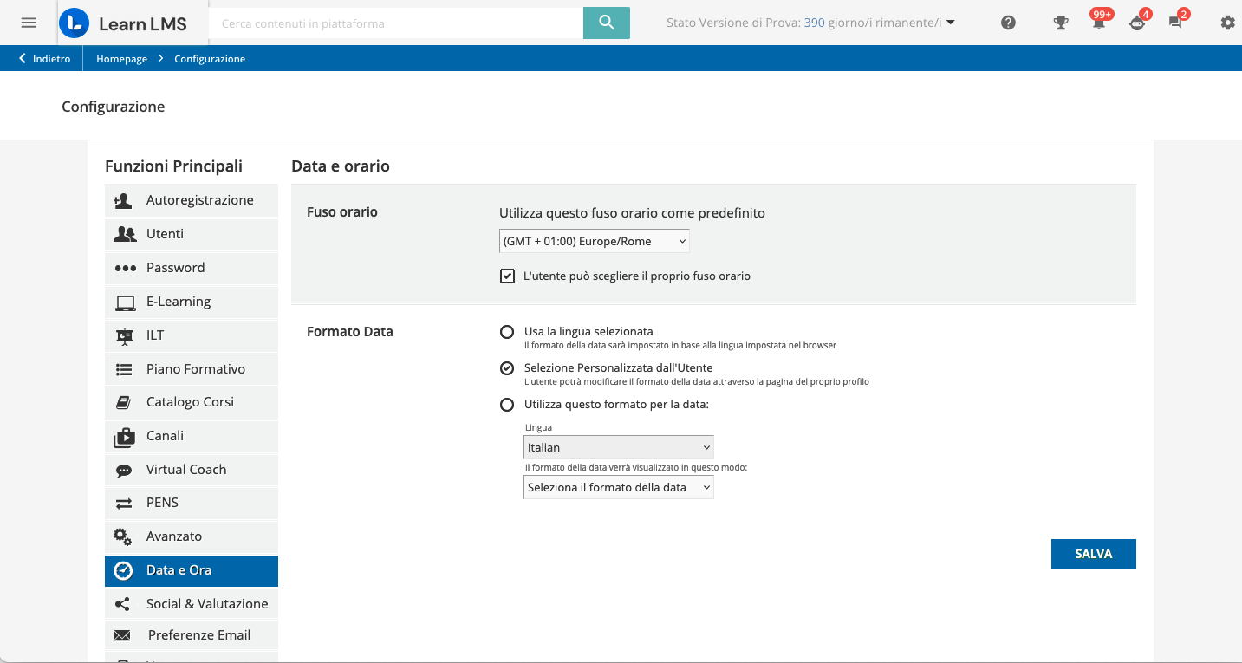The image size is (1242, 663).
Task: Go back with the Indietro link
Action: [x=45, y=59]
